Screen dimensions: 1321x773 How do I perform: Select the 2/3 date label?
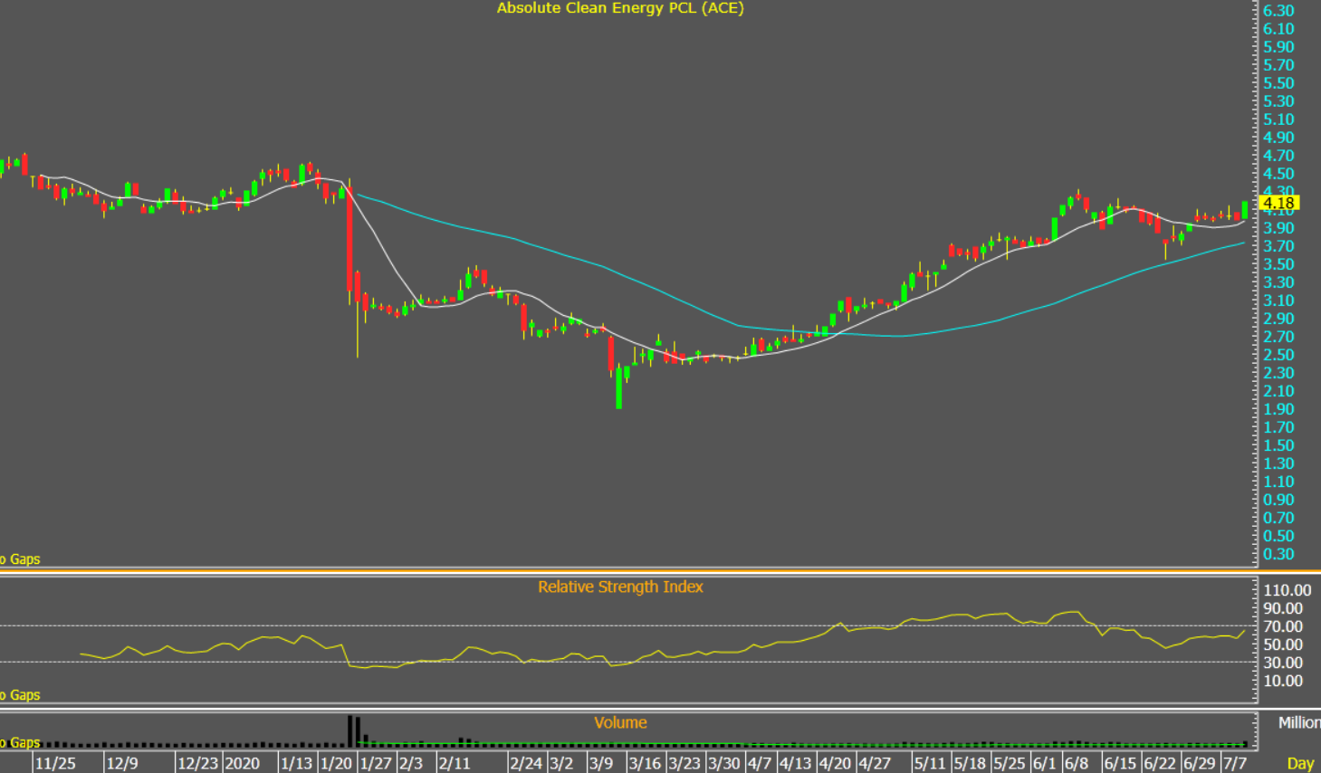tap(411, 763)
